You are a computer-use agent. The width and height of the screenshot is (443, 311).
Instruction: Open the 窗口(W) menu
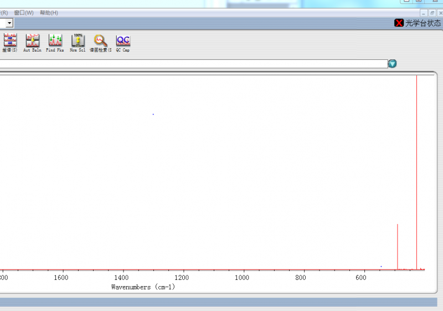tap(24, 13)
